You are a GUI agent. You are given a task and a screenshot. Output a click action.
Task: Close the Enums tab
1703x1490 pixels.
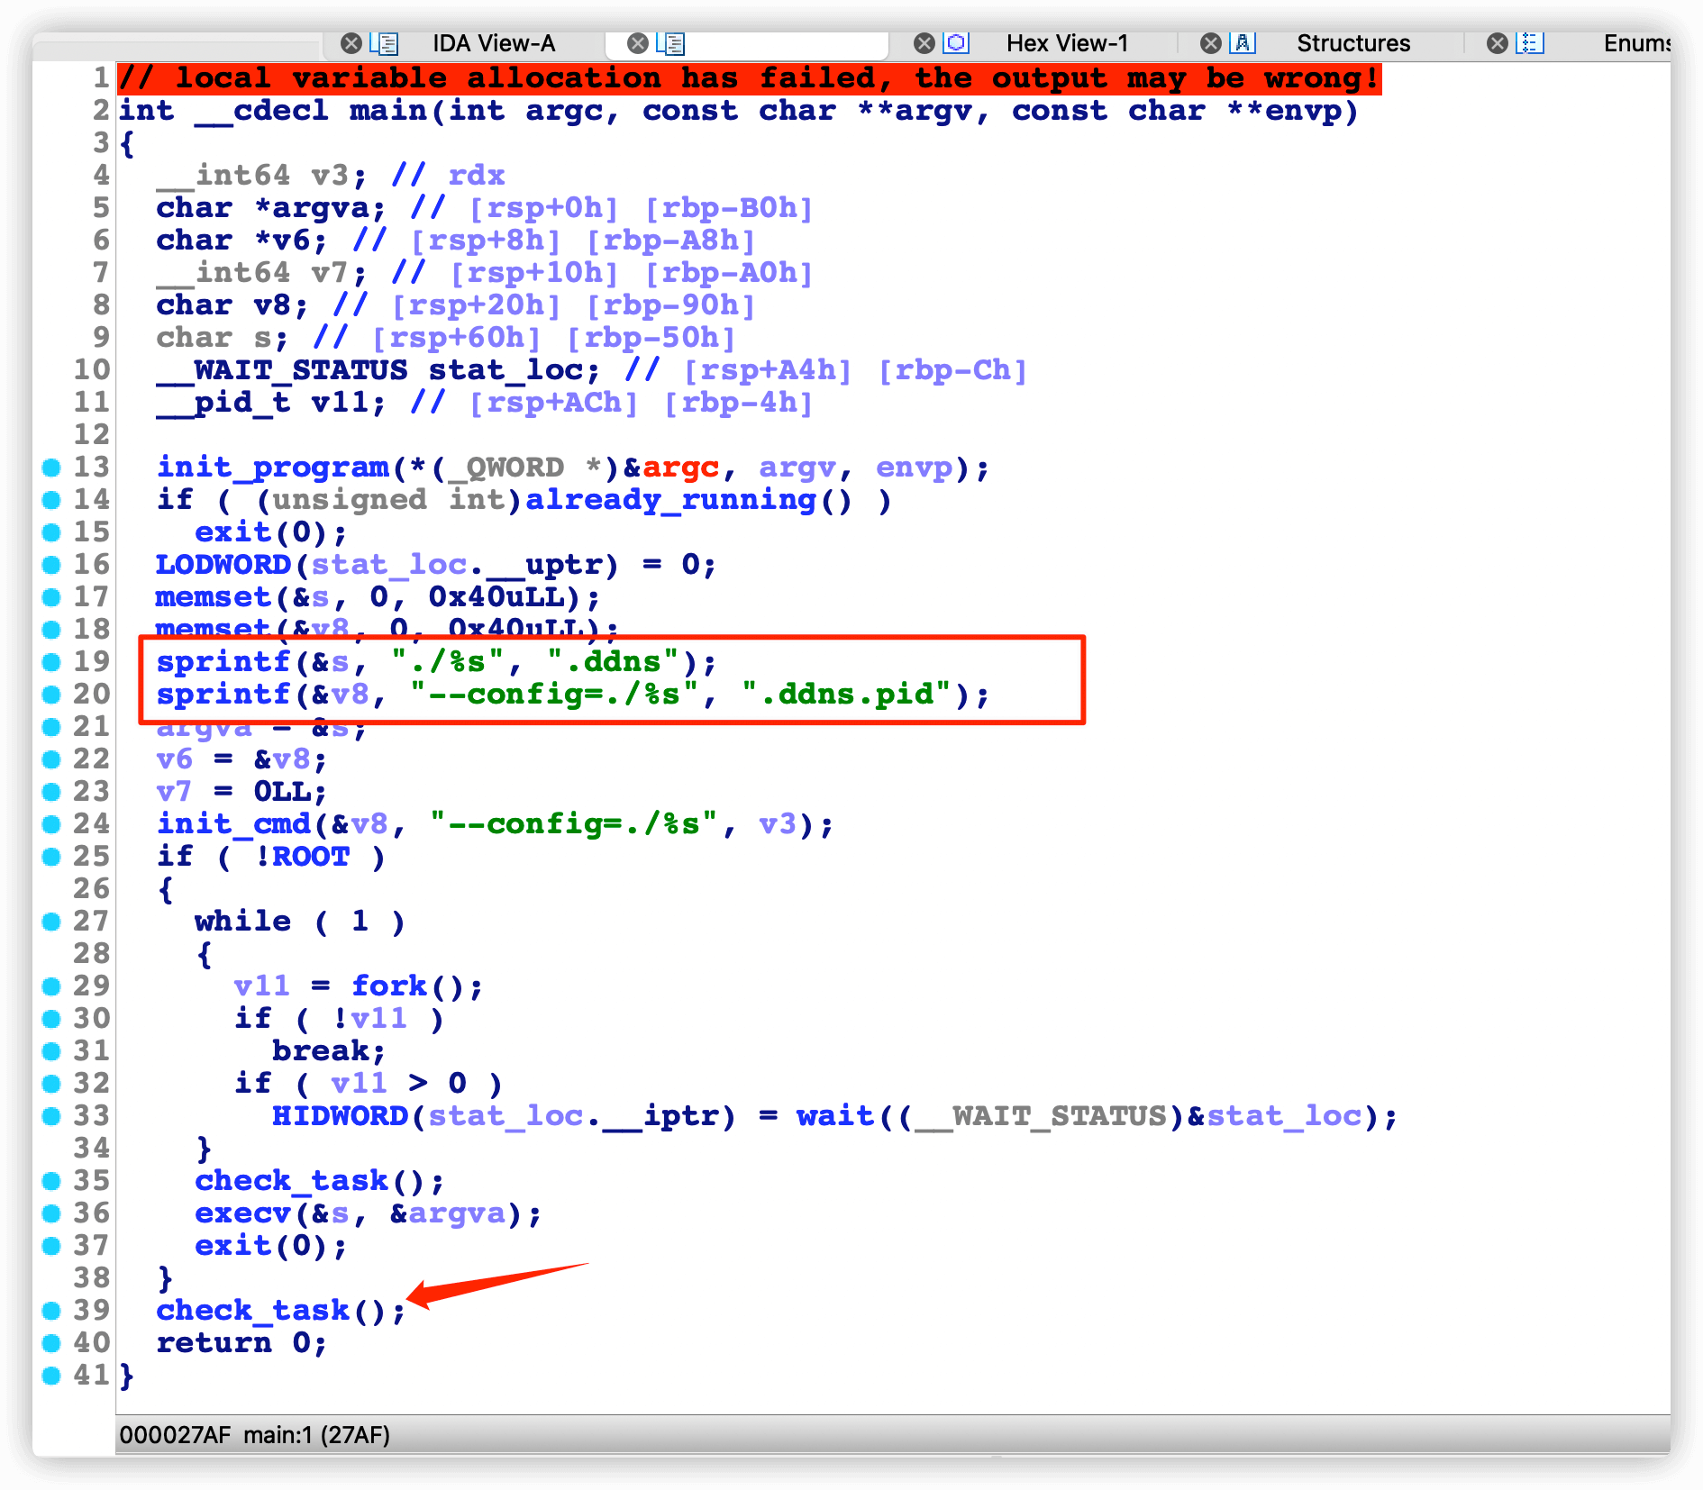point(1498,43)
